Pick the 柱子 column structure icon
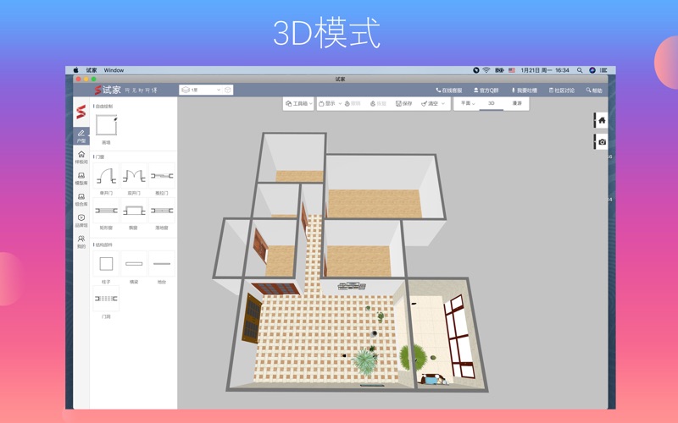This screenshot has width=678, height=423. pos(106,264)
